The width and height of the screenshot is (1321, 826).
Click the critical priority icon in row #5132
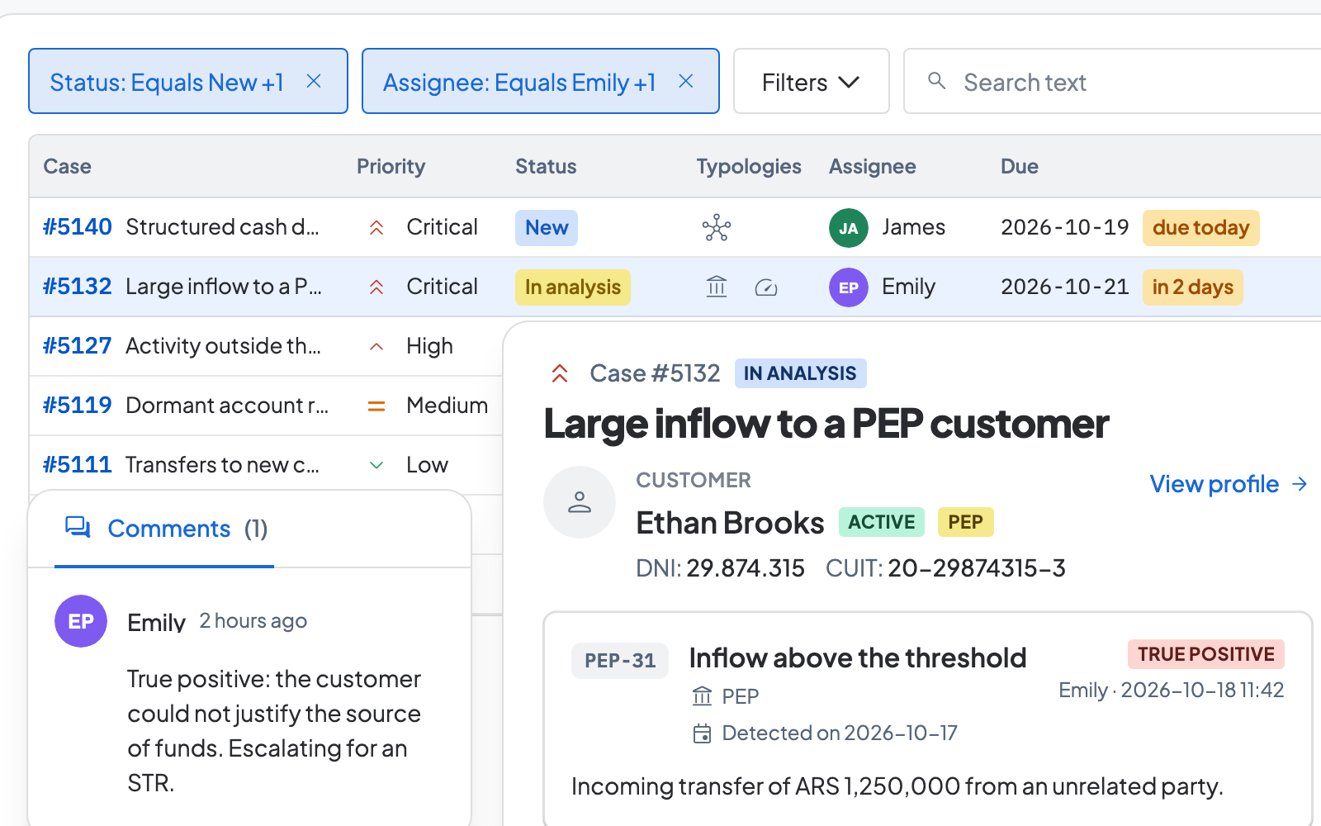376,287
